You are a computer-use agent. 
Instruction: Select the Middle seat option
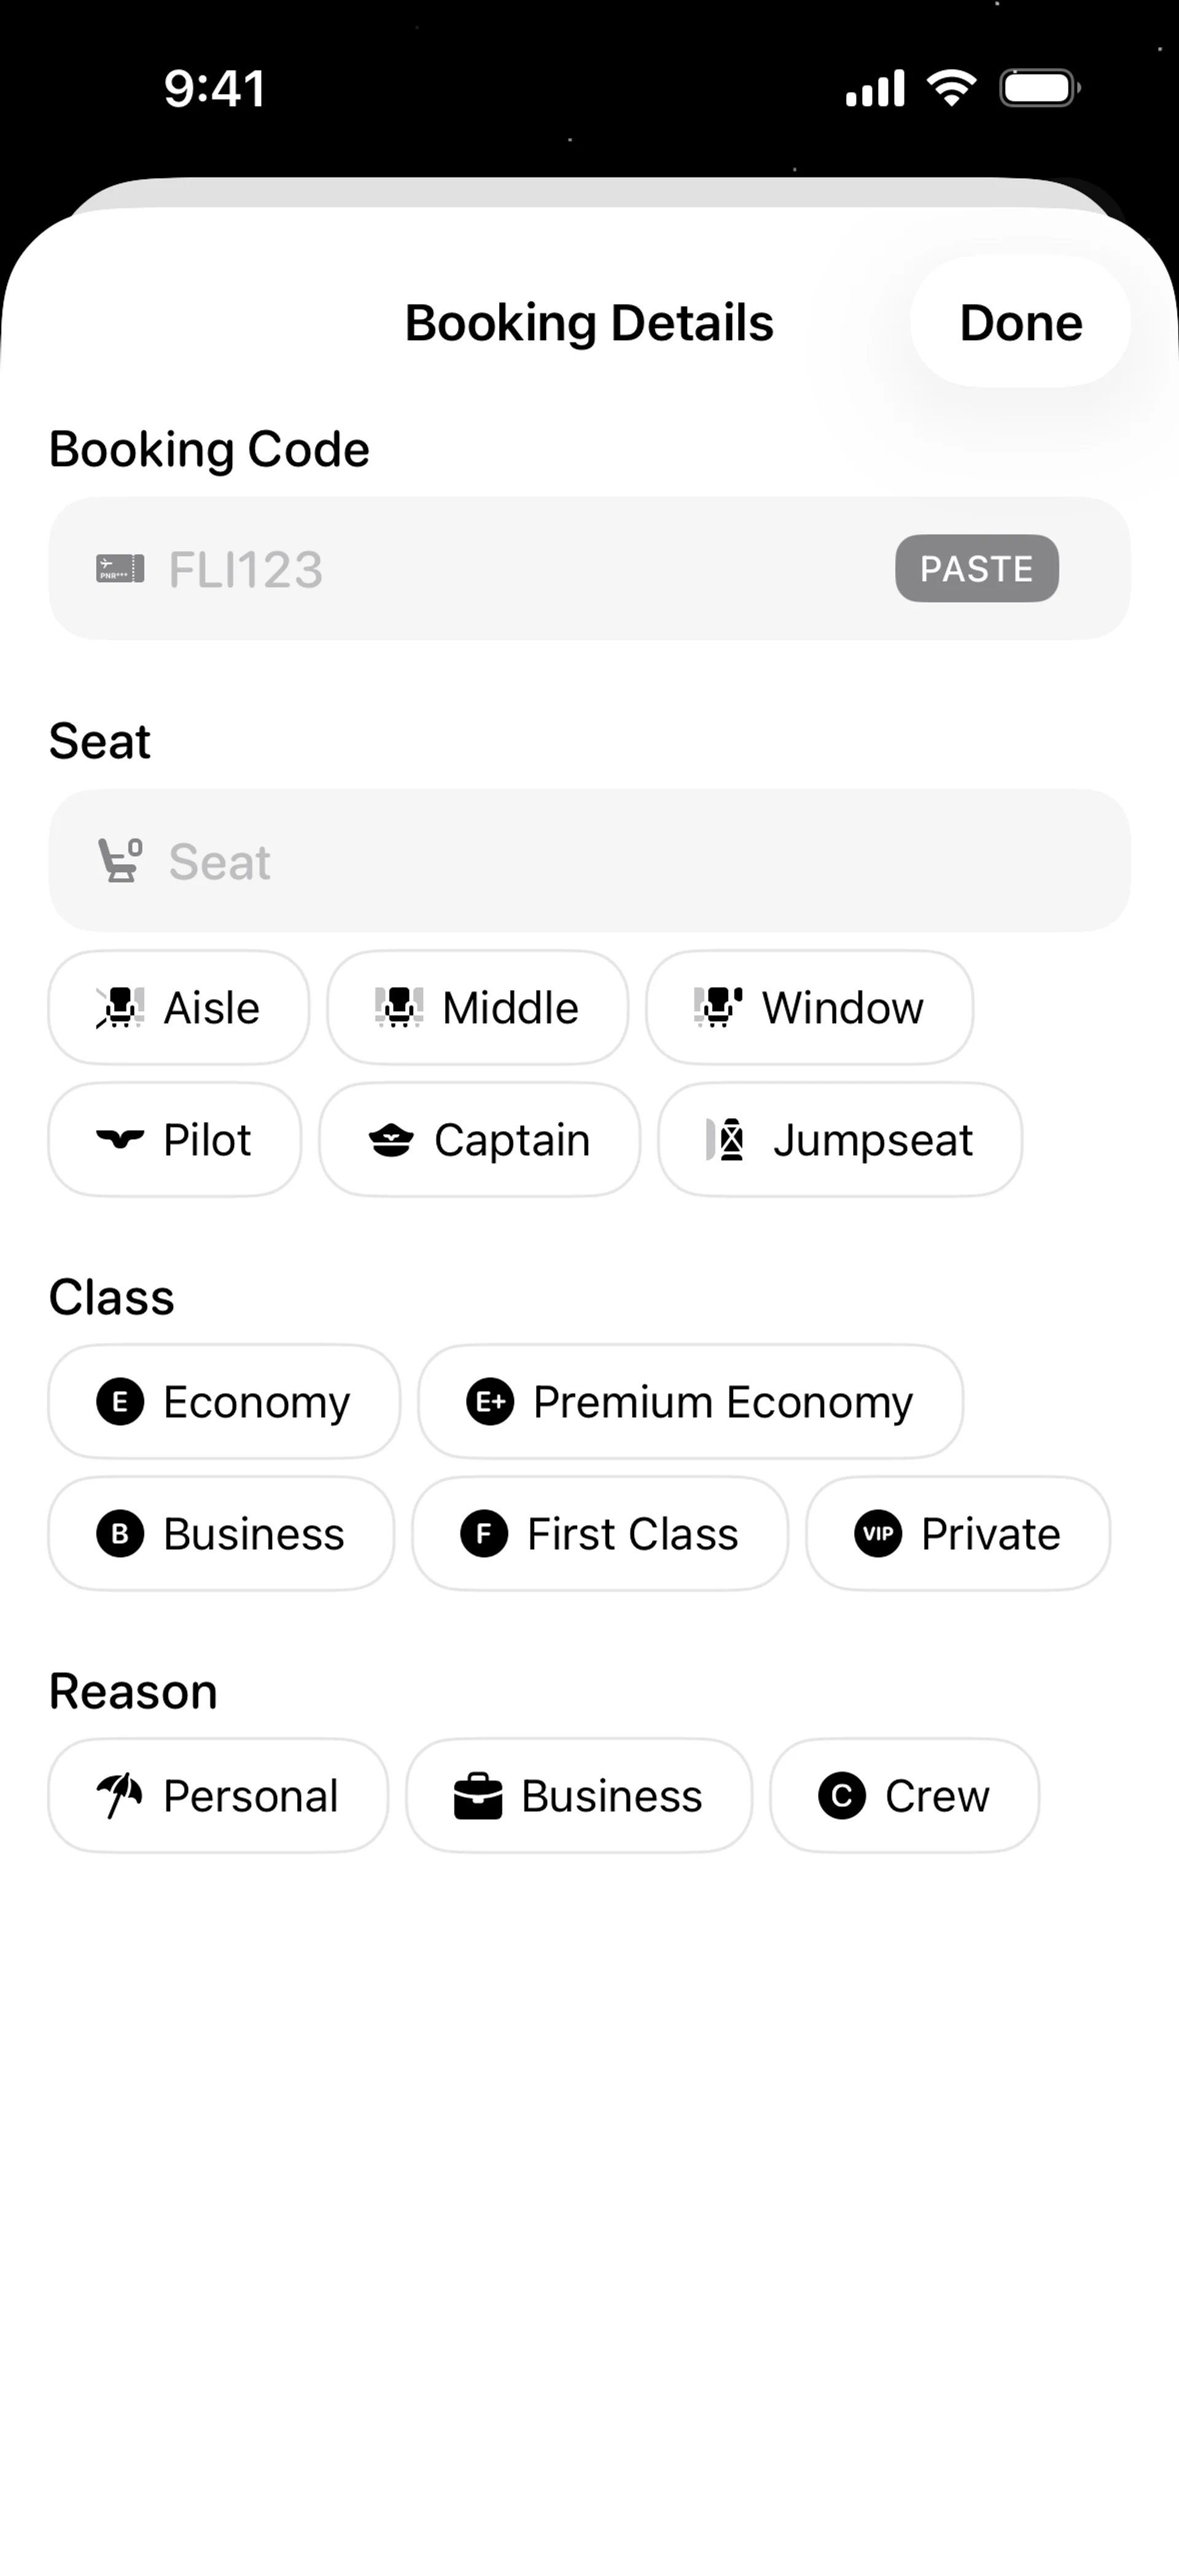click(477, 1007)
